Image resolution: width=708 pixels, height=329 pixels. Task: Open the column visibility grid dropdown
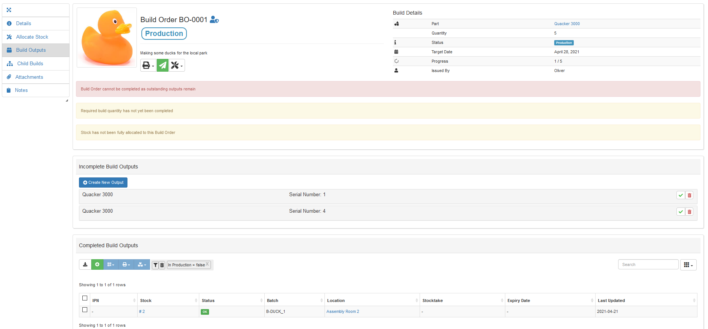coord(688,265)
